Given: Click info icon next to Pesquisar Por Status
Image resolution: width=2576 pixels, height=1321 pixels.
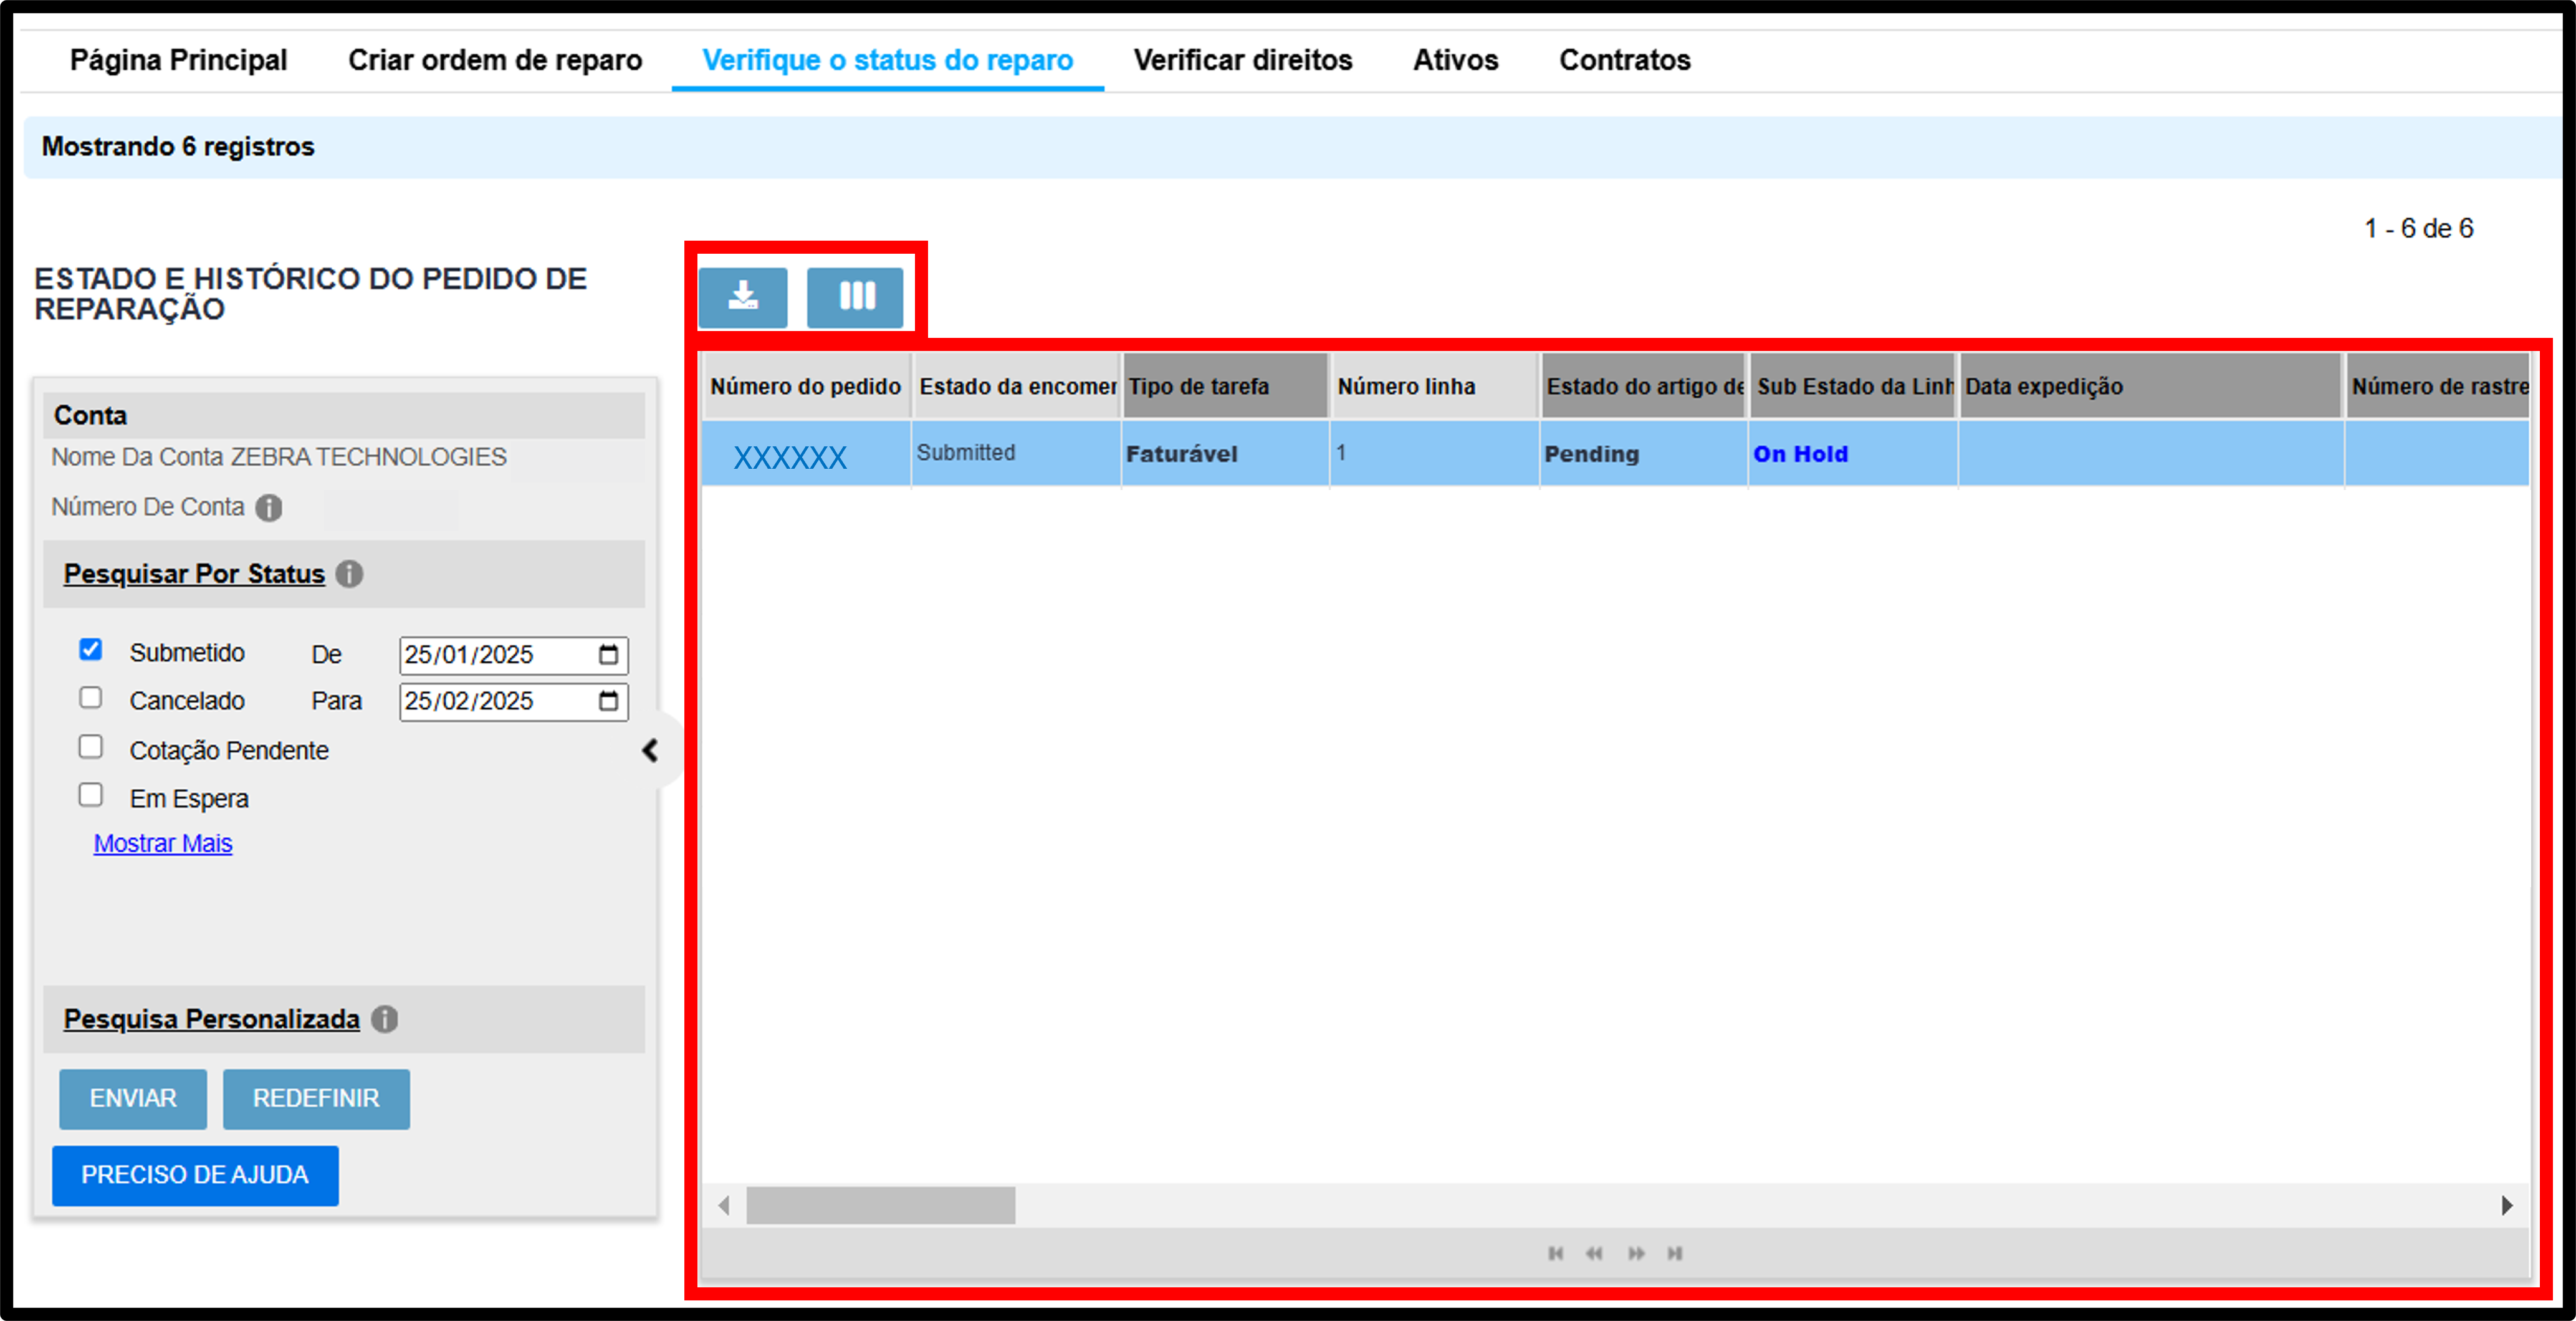Looking at the screenshot, I should (349, 574).
